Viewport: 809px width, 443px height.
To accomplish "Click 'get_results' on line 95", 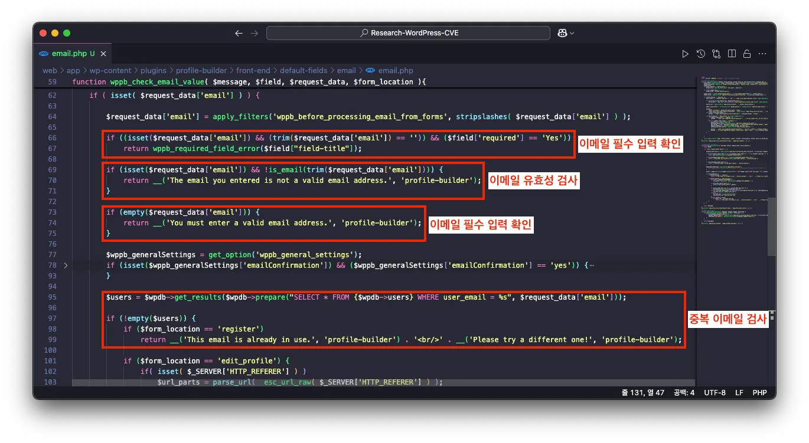I will (x=198, y=297).
